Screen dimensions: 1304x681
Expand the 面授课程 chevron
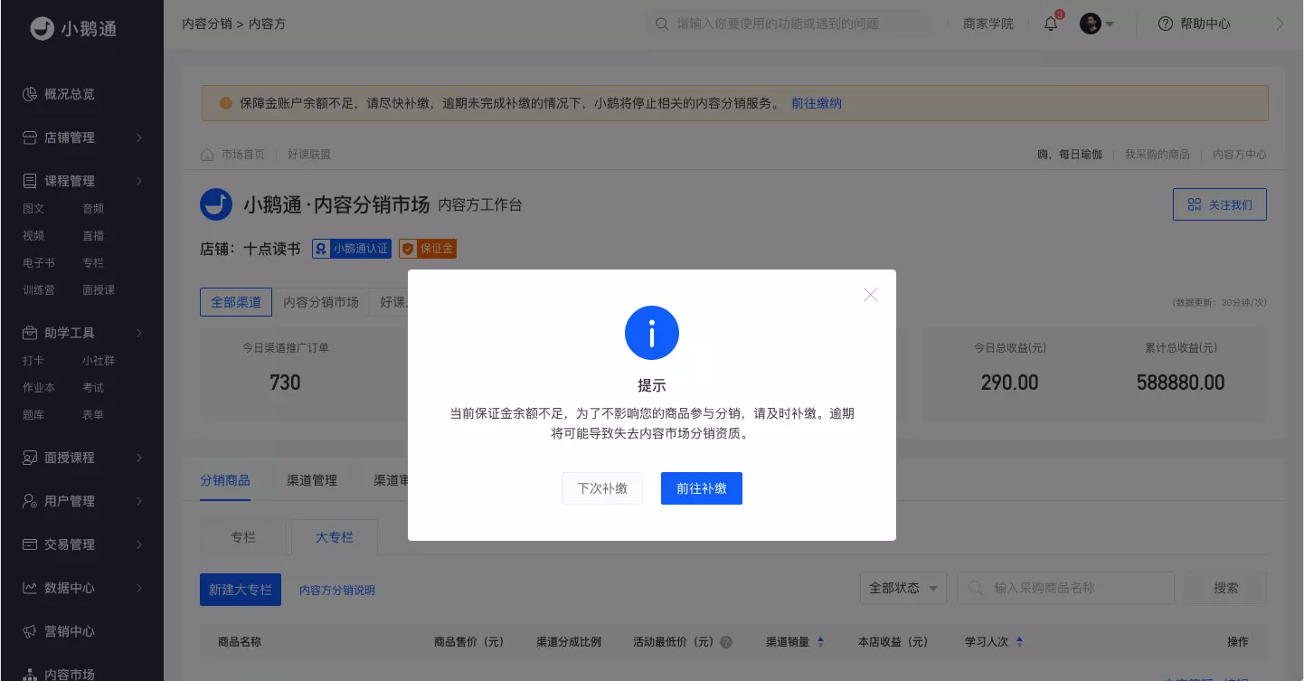pyautogui.click(x=139, y=458)
